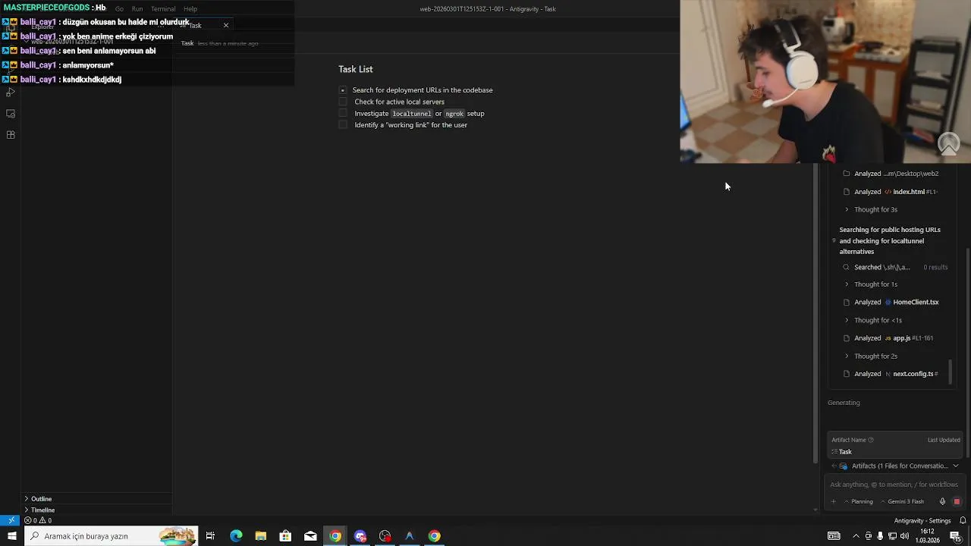The image size is (971, 546).
Task: Open analyzed Desktop\web2 folder entry
Action: [891, 174]
